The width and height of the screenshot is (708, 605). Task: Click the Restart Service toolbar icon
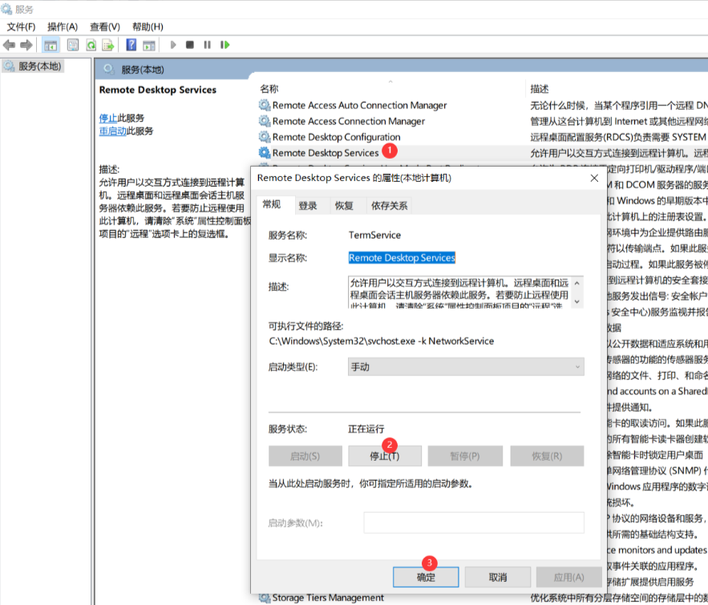225,45
